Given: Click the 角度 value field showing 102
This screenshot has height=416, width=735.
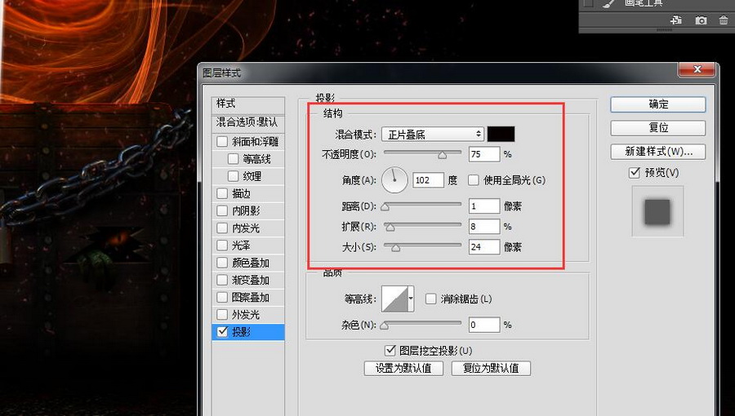Looking at the screenshot, I should point(429,180).
